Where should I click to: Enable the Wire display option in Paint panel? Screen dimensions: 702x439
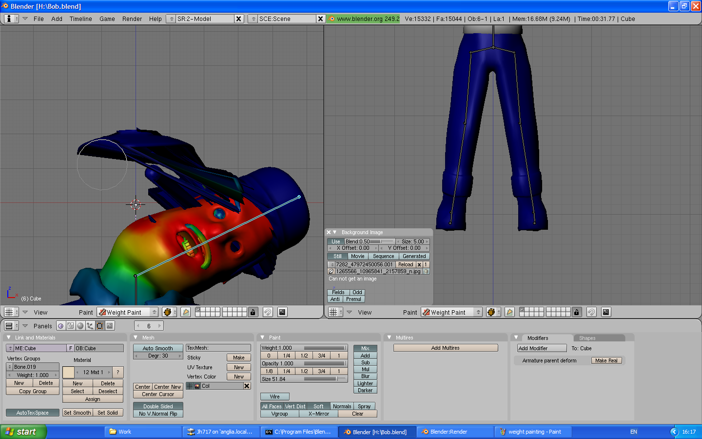(274, 397)
